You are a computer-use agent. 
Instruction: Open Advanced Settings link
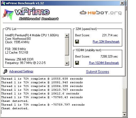21,71
